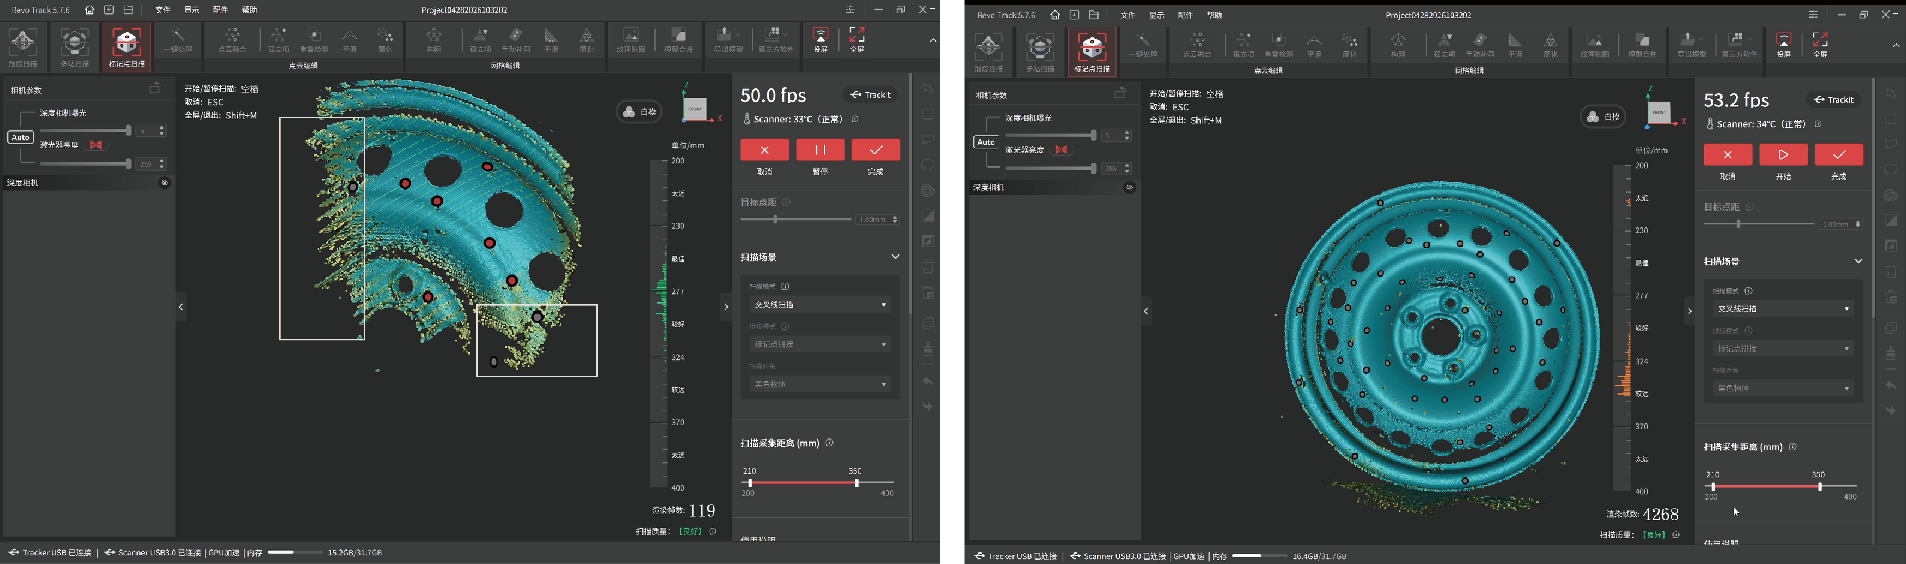Click Trackit button in left window
The width and height of the screenshot is (1906, 564).
(x=869, y=95)
